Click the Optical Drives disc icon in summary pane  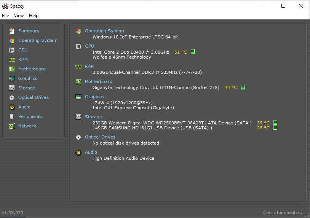point(78,137)
